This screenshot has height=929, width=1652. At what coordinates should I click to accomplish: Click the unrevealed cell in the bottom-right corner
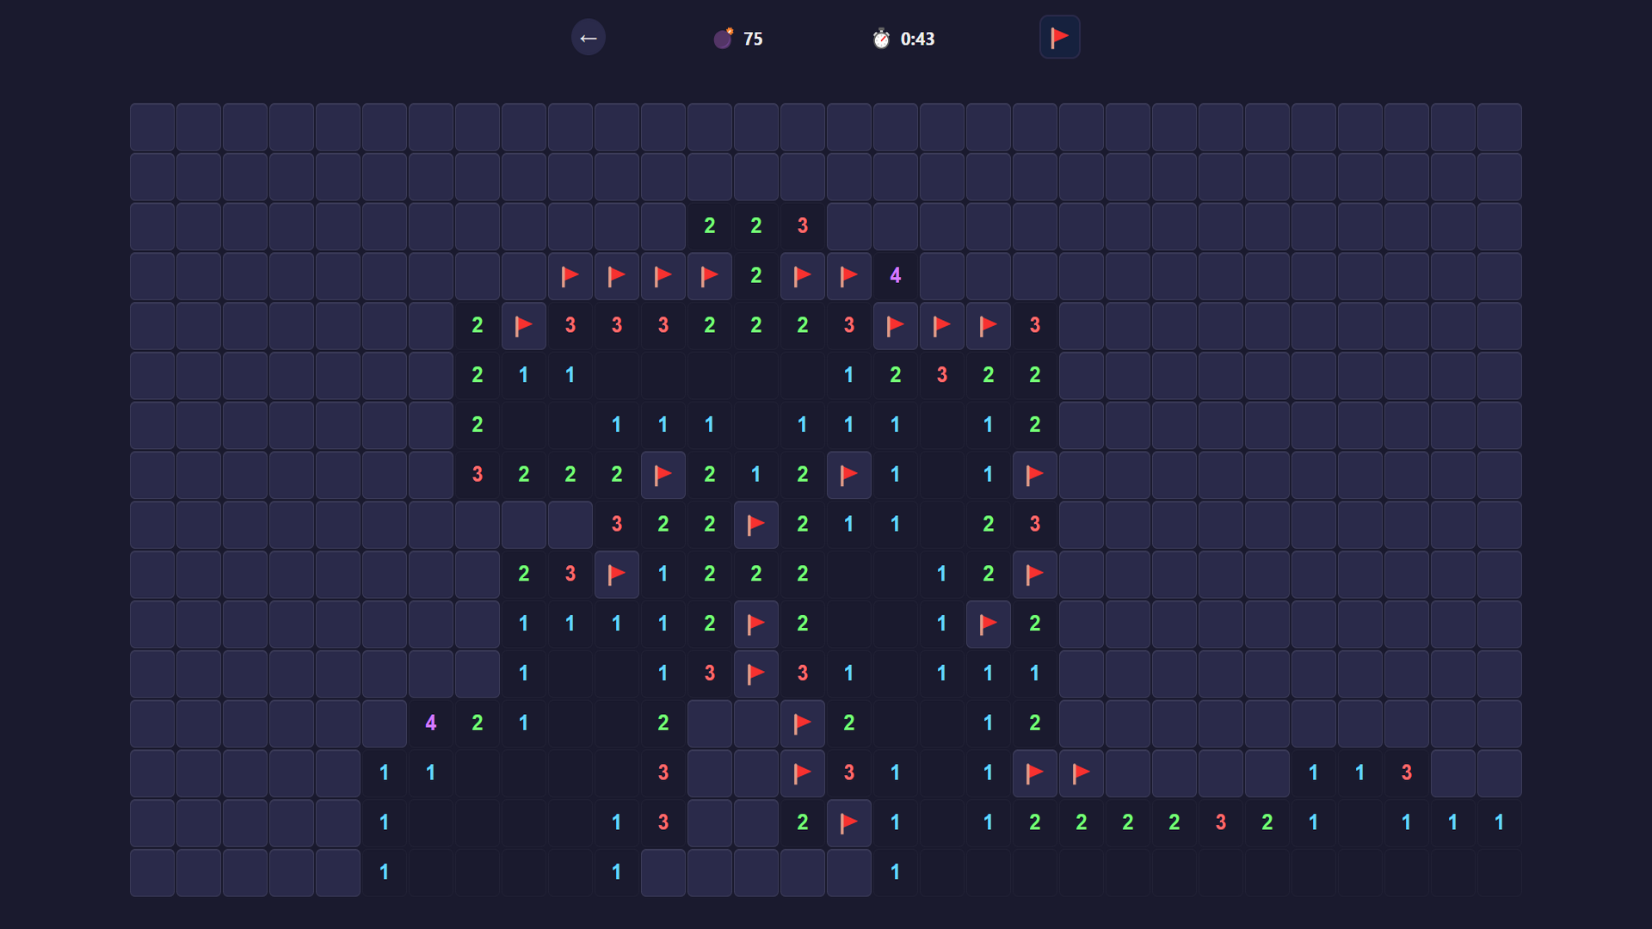(x=1499, y=871)
